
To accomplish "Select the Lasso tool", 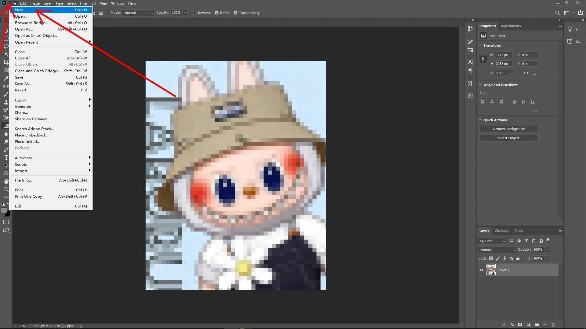I will 6,47.
